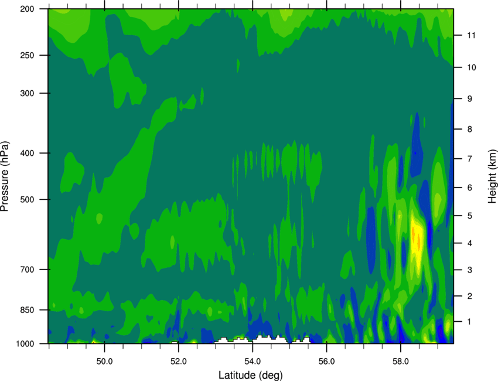This screenshot has width=498, height=381.
Task: Pick the 10 km height tick label
Action: coord(472,67)
